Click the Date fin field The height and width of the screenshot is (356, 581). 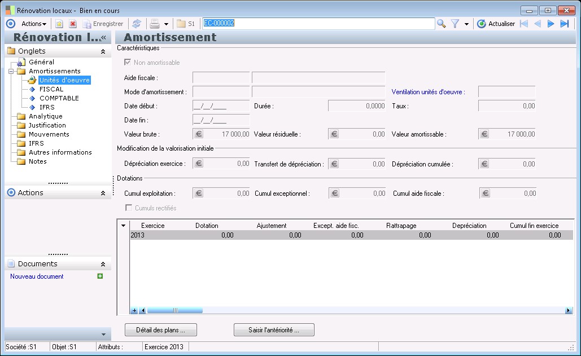(221, 120)
